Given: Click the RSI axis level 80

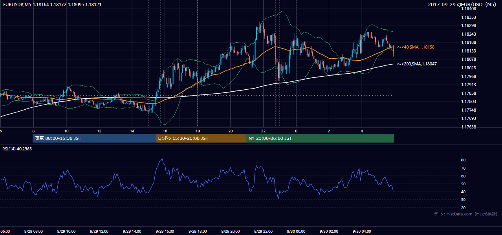Looking at the screenshot, I should coord(464,160).
